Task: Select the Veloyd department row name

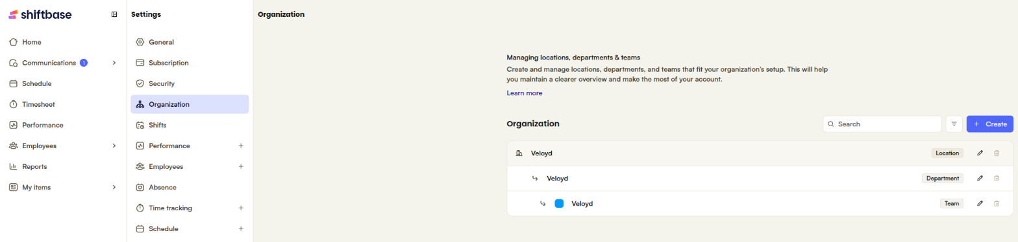Action: click(557, 178)
